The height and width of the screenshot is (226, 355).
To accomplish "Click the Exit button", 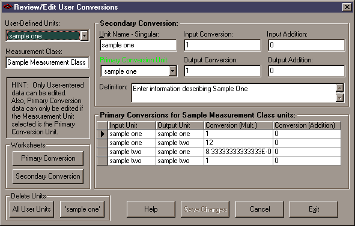I will pos(314,209).
